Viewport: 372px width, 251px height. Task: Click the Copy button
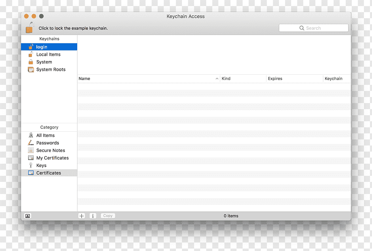click(108, 216)
